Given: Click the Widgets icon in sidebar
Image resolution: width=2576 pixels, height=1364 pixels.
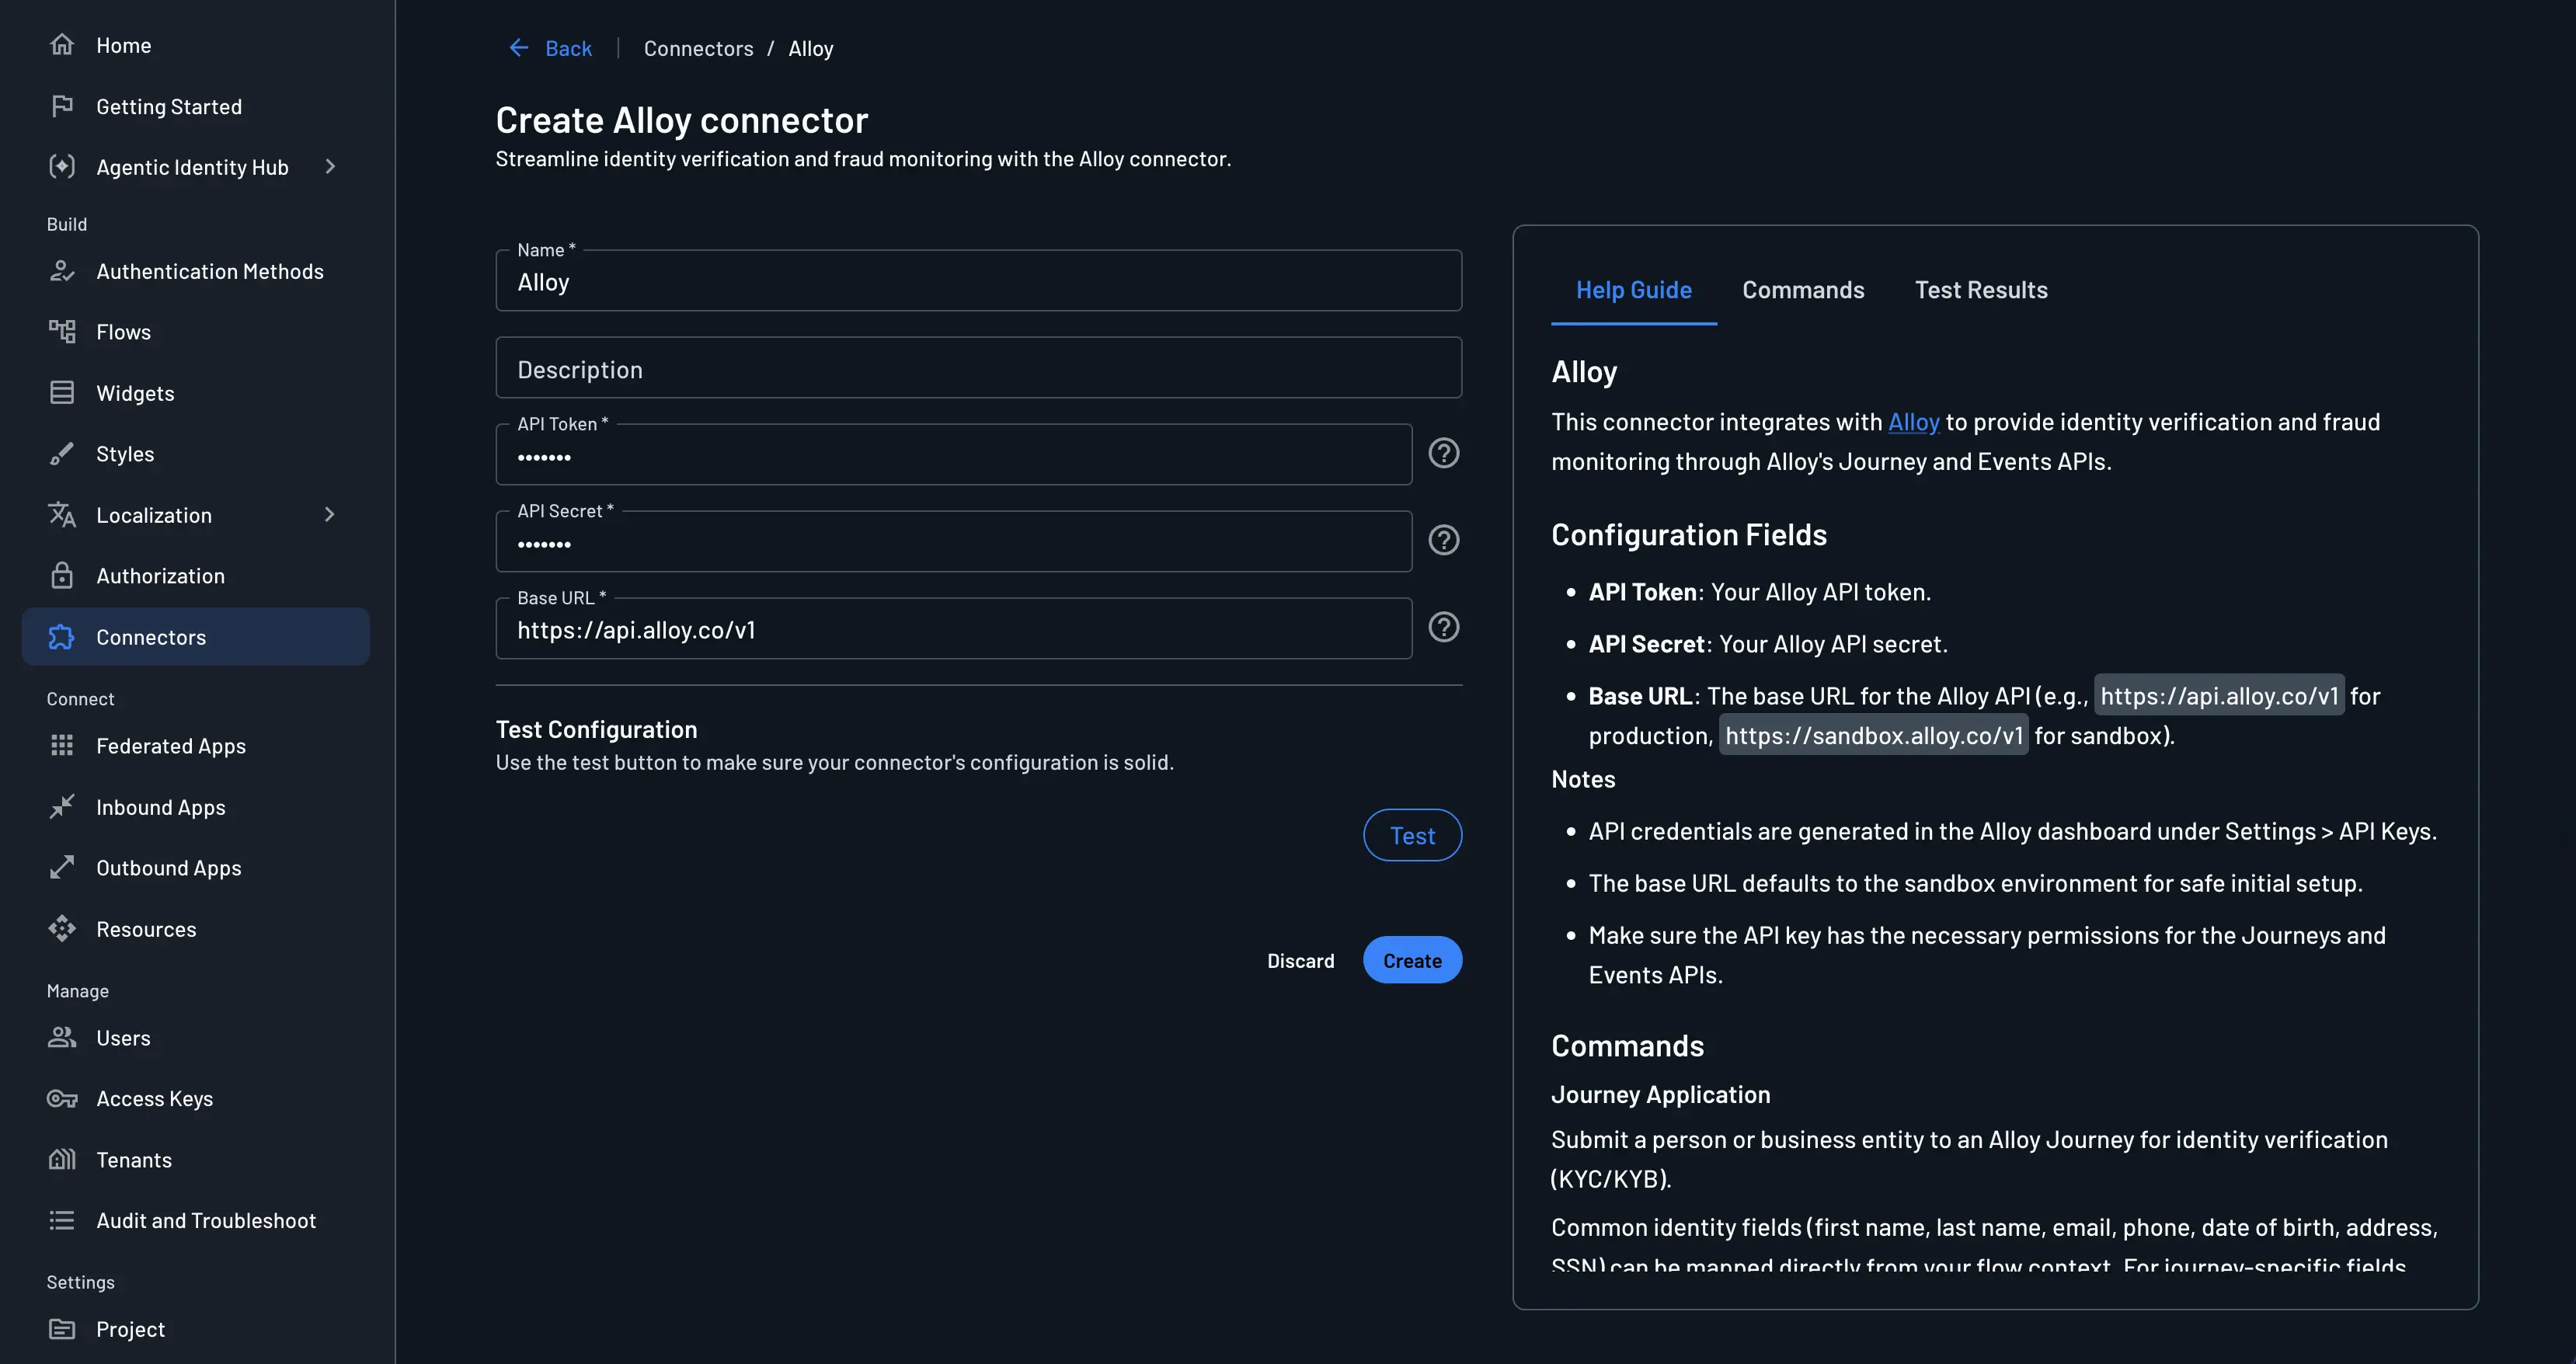Looking at the screenshot, I should (62, 393).
